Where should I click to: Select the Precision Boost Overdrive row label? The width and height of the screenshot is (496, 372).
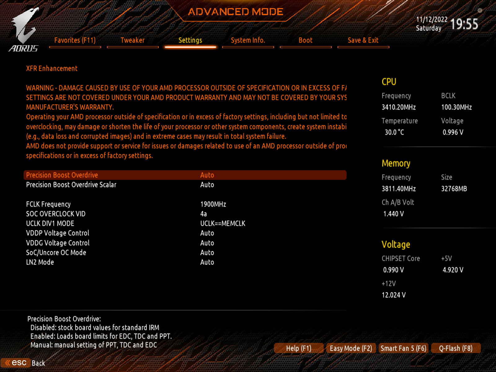pyautogui.click(x=62, y=175)
